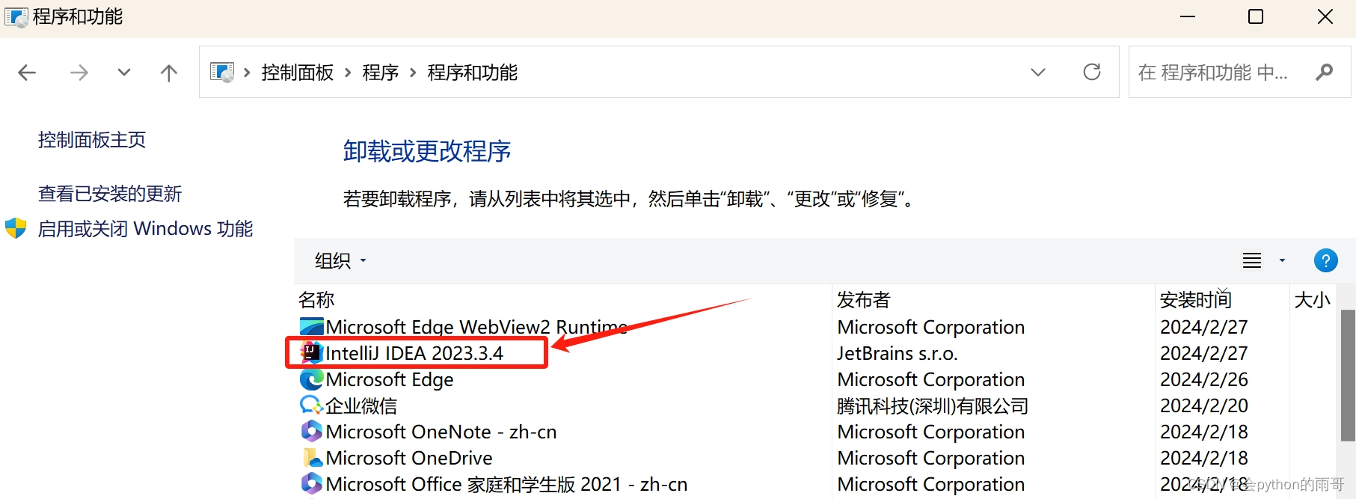
Task: Open the 控制面板 breadcrumb
Action: [298, 73]
